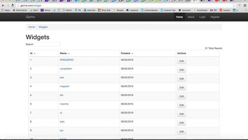Click the 31 Total Results text
The image size is (248, 140).
214,48
